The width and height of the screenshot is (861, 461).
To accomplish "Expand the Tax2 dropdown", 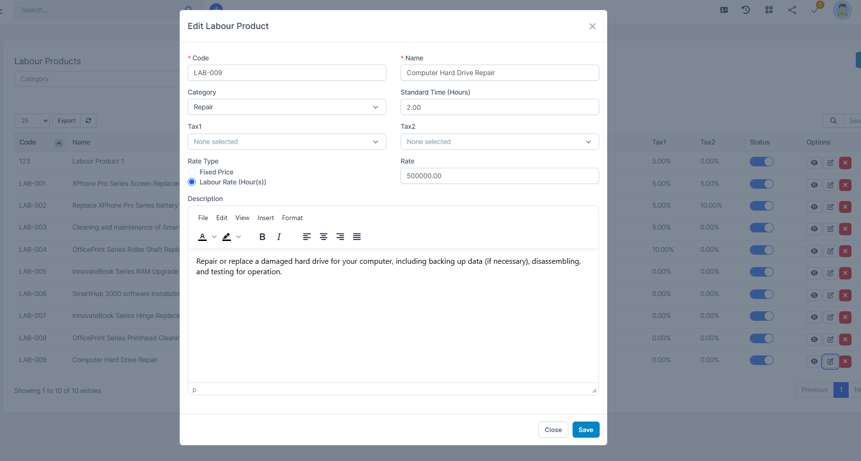I will [x=499, y=142].
